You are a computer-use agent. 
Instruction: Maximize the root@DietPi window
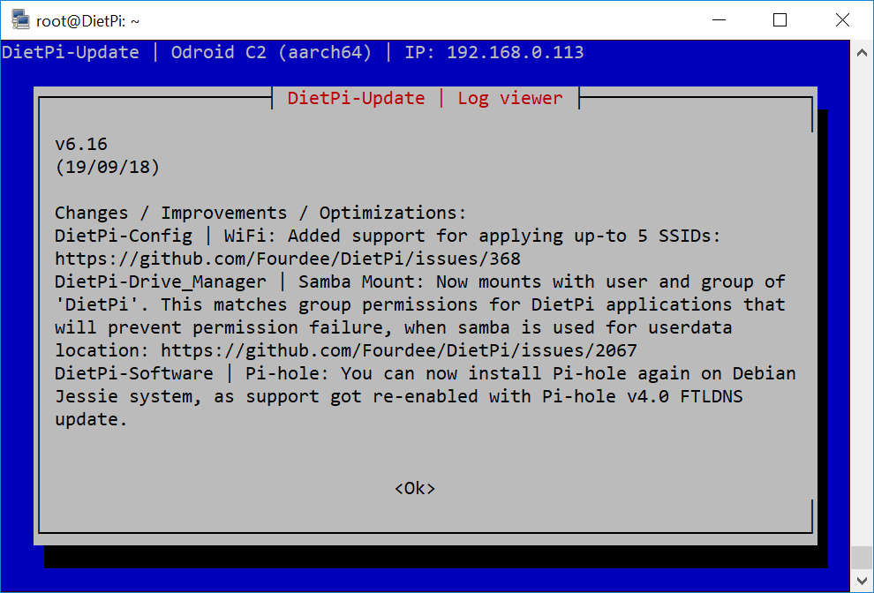pyautogui.click(x=780, y=20)
